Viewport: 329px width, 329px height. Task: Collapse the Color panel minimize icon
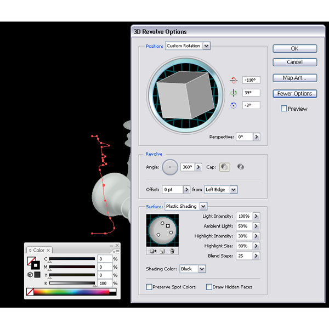click(x=111, y=246)
